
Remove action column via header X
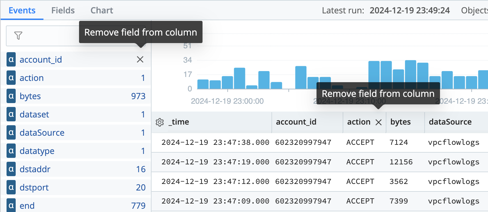[x=379, y=122]
